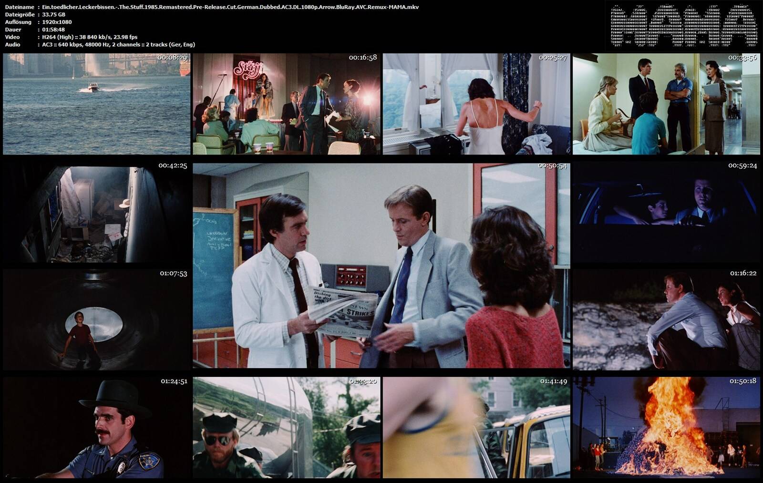Click the Dateigröße label
The width and height of the screenshot is (763, 483).
coord(20,15)
